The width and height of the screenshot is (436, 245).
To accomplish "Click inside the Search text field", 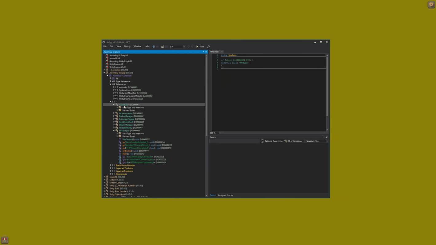I will point(235,141).
